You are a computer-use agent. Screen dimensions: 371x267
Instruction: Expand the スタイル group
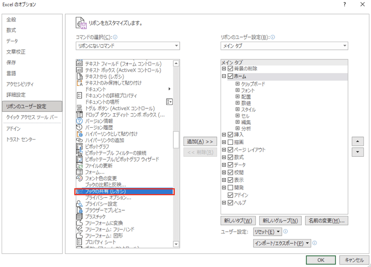click(237, 109)
